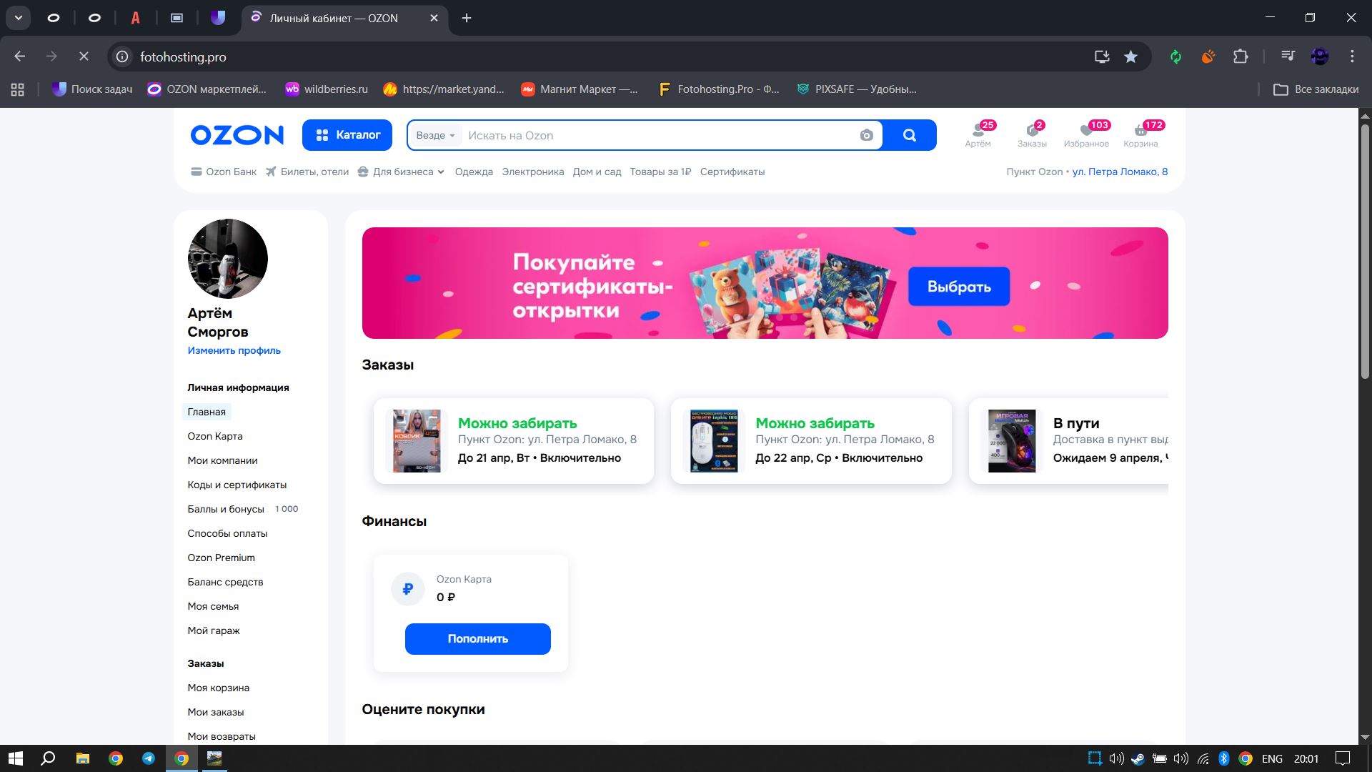
Task: Click the Пополнить button
Action: click(477, 638)
